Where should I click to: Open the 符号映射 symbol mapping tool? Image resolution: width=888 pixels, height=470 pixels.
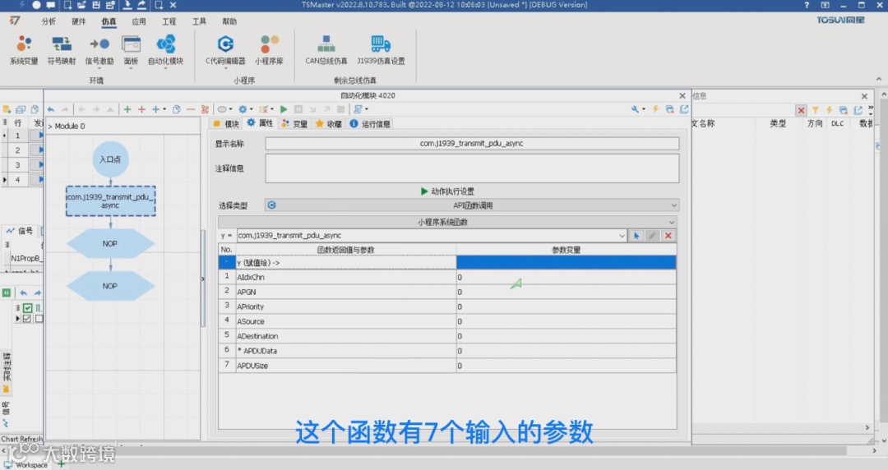(61, 50)
